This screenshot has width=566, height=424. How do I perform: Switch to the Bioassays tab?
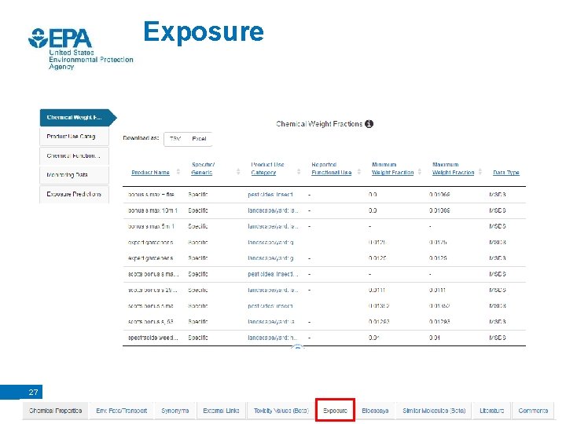(375, 411)
